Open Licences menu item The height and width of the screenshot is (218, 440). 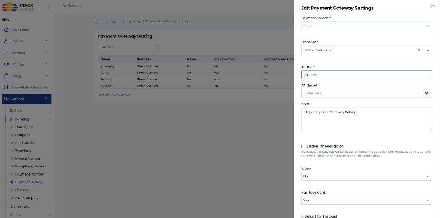[22, 190]
